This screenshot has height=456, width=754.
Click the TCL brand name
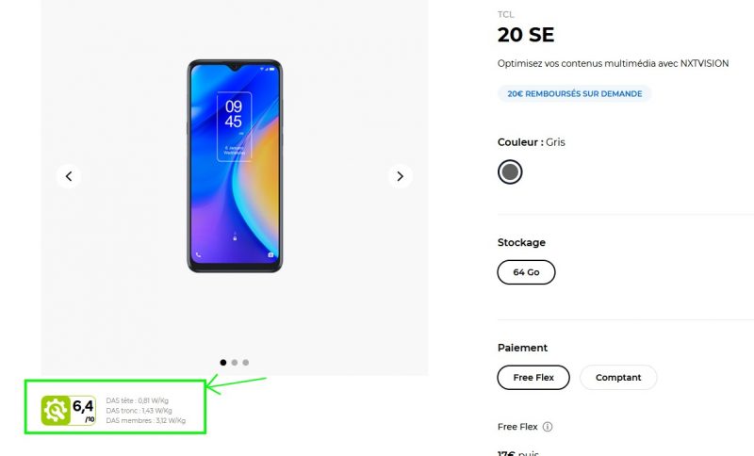tap(506, 15)
